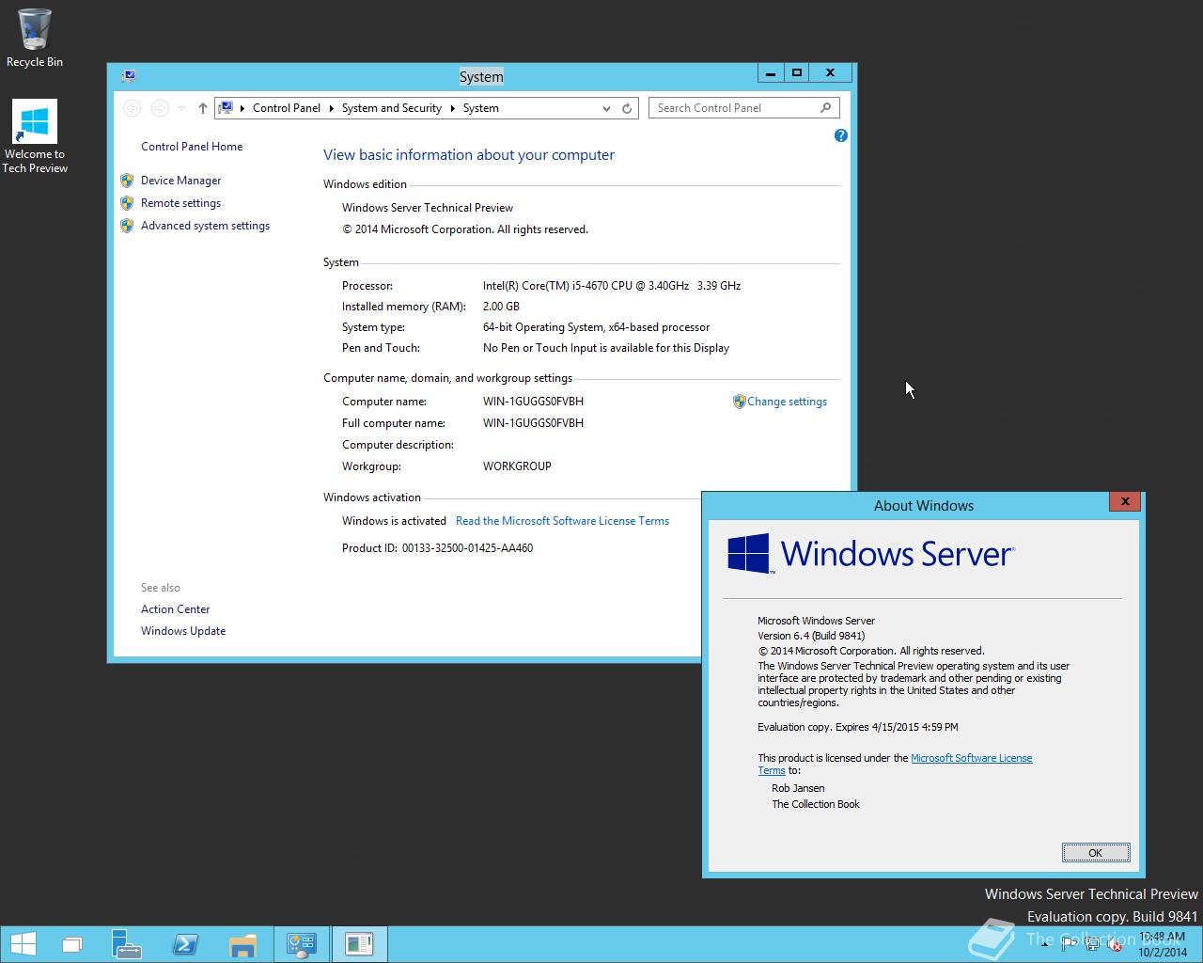
Task: Open Action Center link
Action: [175, 609]
